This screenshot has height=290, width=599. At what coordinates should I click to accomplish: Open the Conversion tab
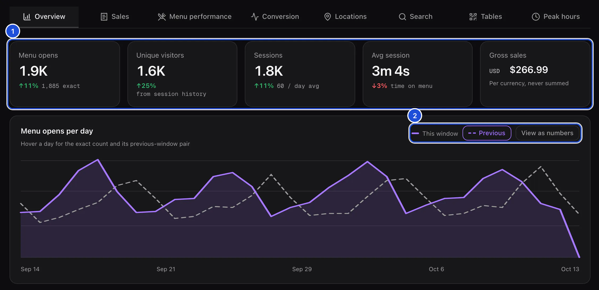pos(275,17)
